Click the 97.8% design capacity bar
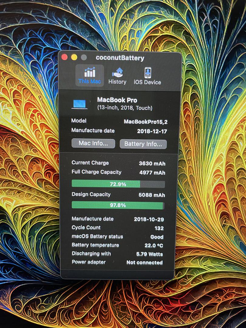The width and height of the screenshot is (246, 328). coord(118,205)
